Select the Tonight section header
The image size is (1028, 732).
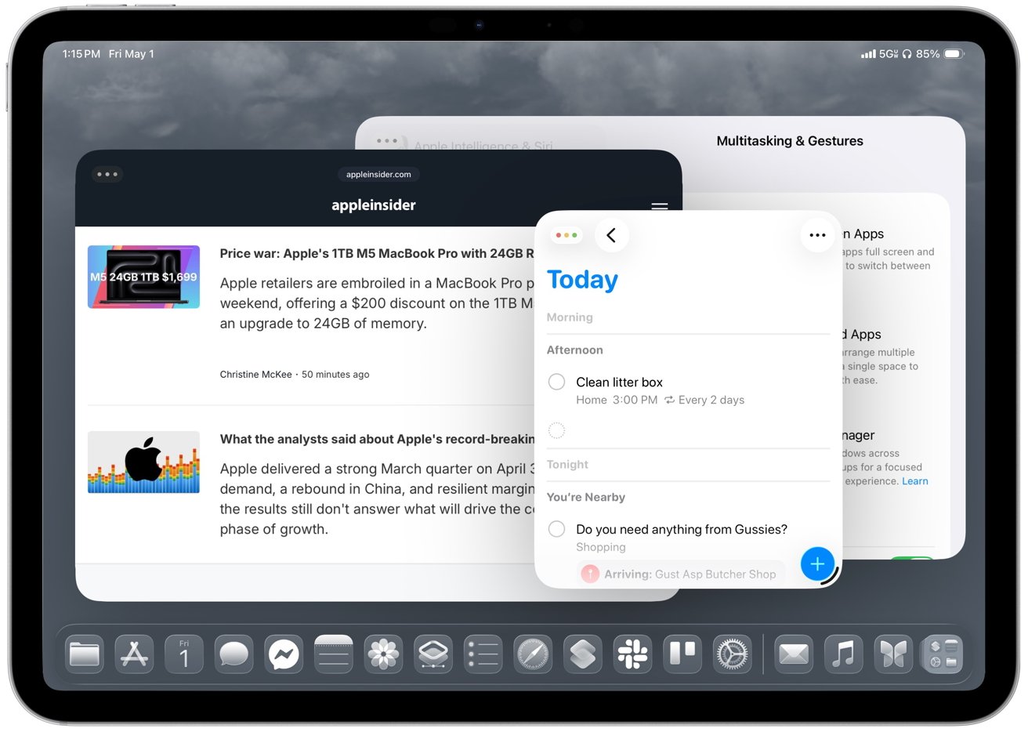pyautogui.click(x=567, y=465)
